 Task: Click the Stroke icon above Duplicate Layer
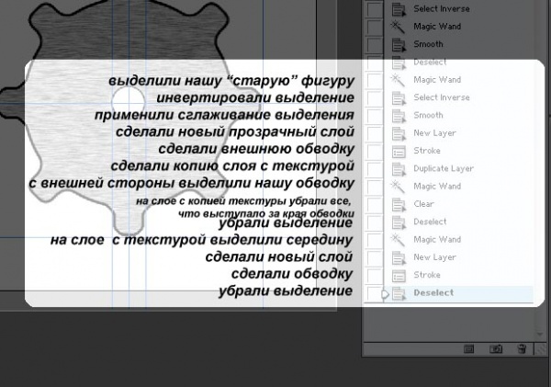[x=399, y=151]
